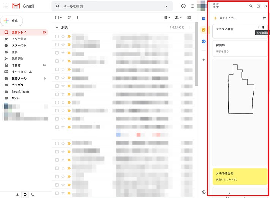Viewport: 270px width, 198px height.
Task: Click the 1–25 / 55 行 counter
Action: tap(177, 27)
